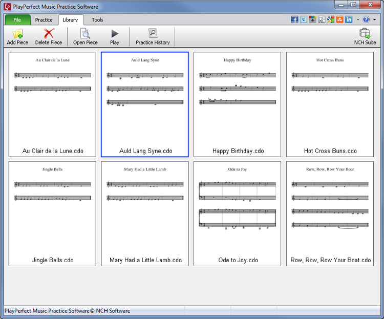This screenshot has height=319, width=384.
Task: Open the blue Help question mark icon
Action: tap(366, 19)
